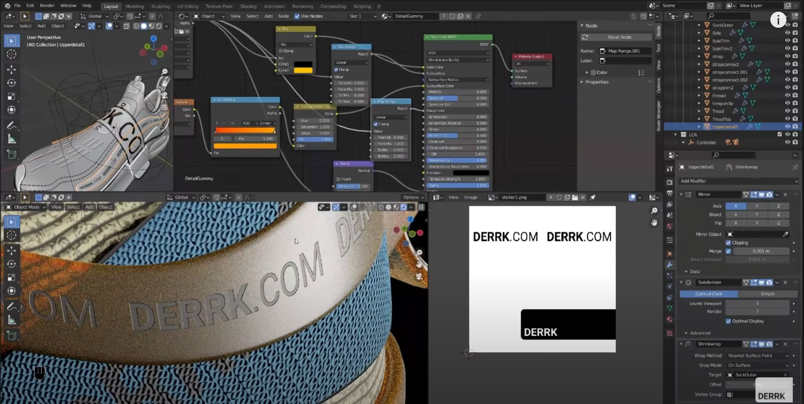The height and width of the screenshot is (404, 804).
Task: Click the Catmull-Clark button in the Subdivision modifier
Action: [x=710, y=294]
